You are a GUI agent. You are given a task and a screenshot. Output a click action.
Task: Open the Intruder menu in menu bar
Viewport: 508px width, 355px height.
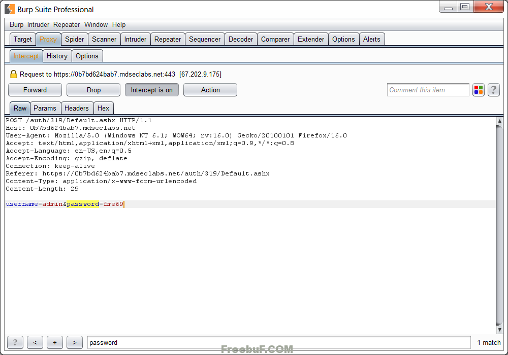(38, 24)
